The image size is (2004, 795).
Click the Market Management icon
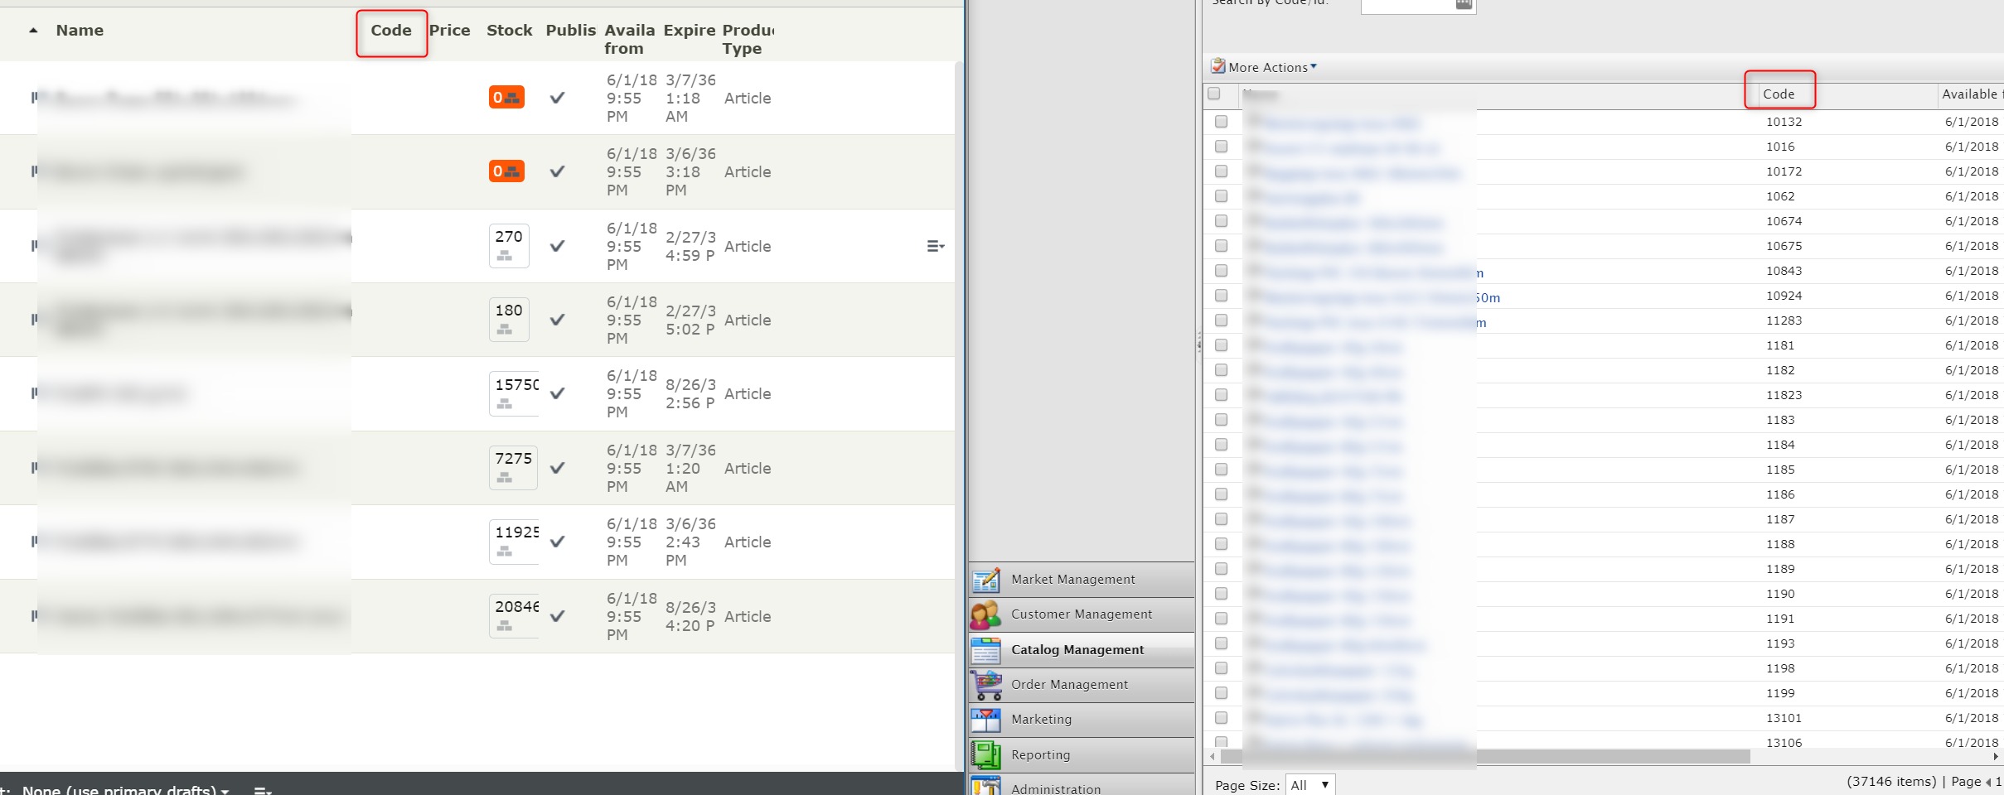click(985, 580)
